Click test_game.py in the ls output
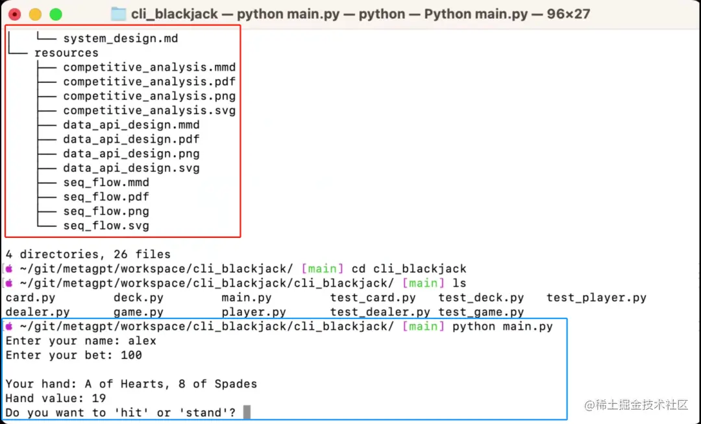701x424 pixels. pos(481,312)
